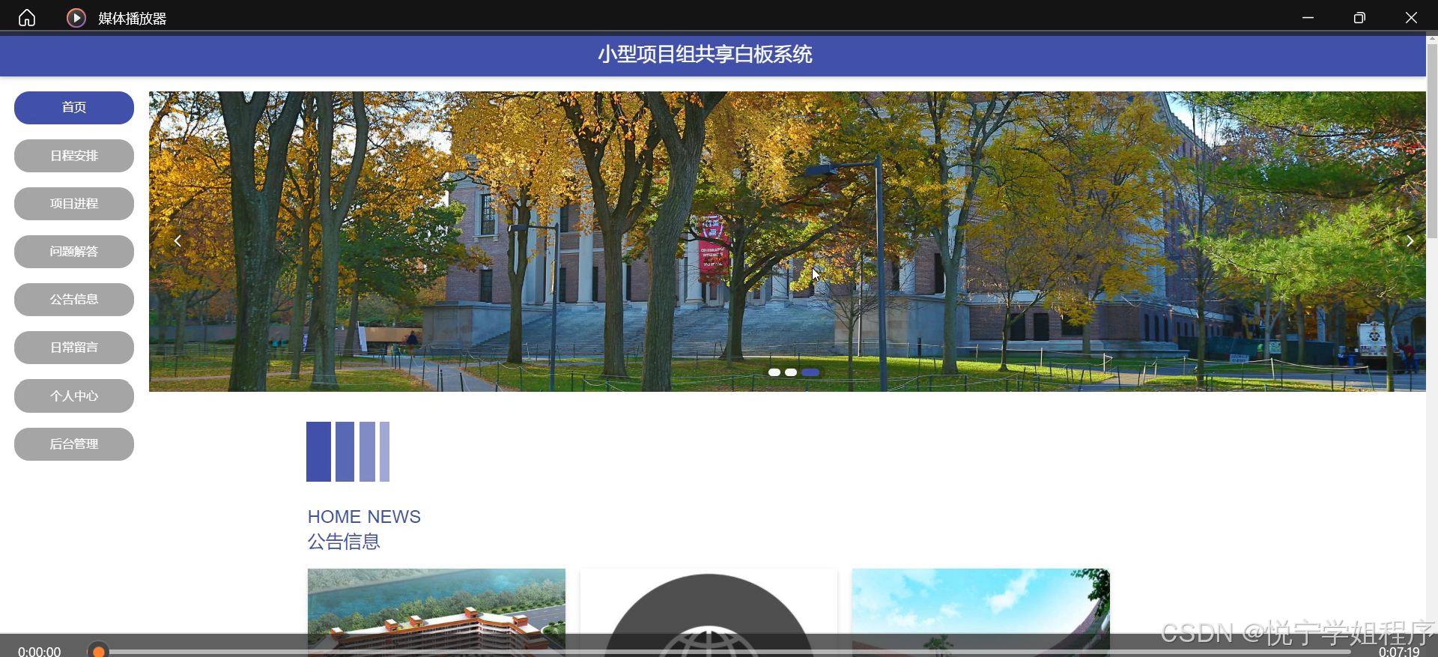Viewport: 1438px width, 657px height.
Task: Click the campus banner image
Action: [x=787, y=241]
